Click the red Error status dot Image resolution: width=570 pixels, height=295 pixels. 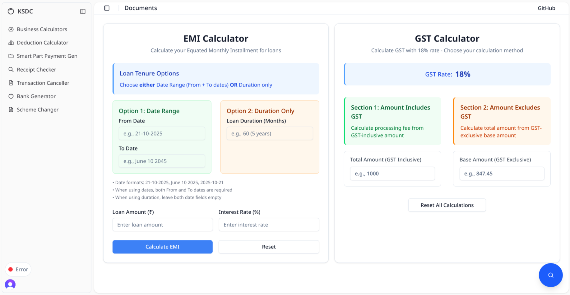click(11, 269)
